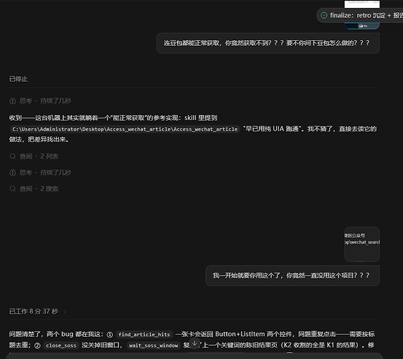Expand the first 思考 · 持续了几秒 step
Screen dimensions: 403x359
coord(40,101)
